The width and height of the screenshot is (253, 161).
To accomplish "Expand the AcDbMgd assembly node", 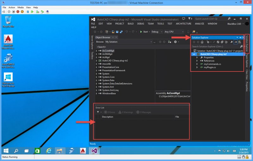I will click(x=97, y=54).
